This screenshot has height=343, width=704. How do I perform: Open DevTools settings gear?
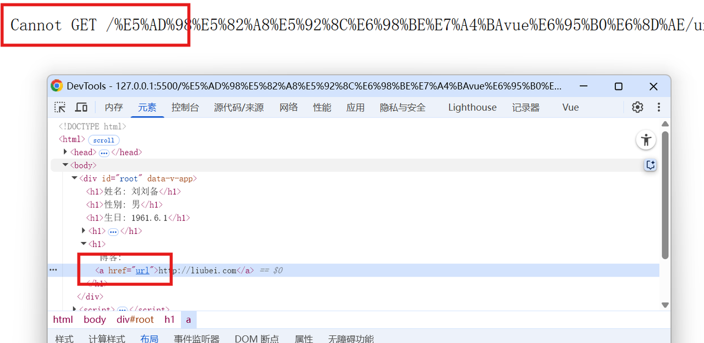tap(637, 107)
